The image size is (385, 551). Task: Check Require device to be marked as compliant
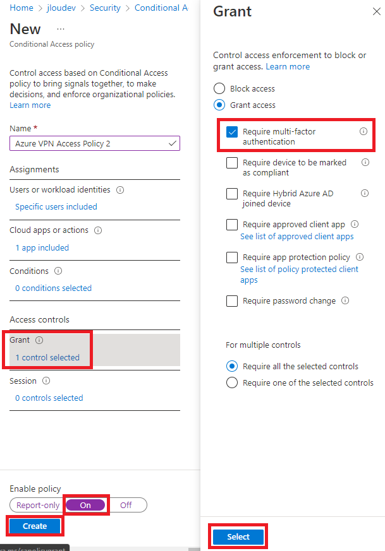tap(232, 163)
